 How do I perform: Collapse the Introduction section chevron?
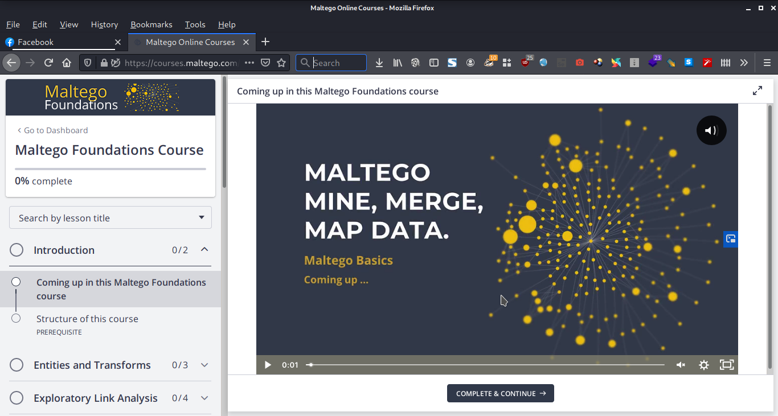pyautogui.click(x=204, y=249)
